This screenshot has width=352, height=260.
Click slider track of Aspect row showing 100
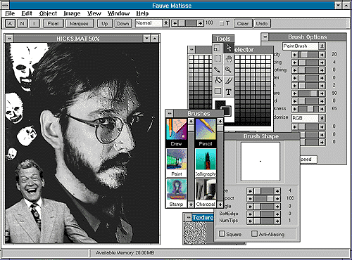point(264,199)
